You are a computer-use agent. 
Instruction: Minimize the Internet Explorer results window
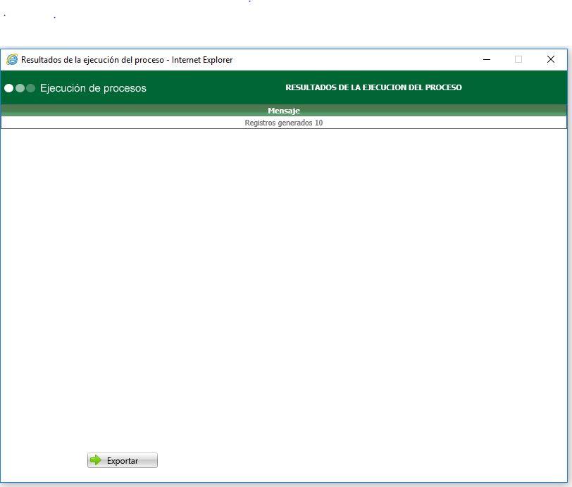485,60
